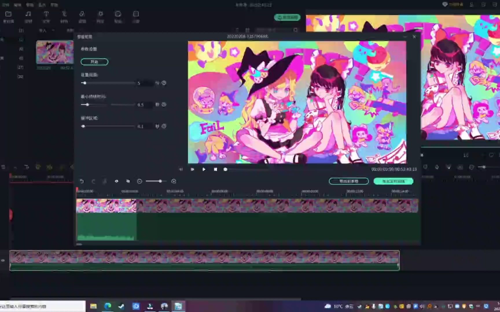Image resolution: width=500 pixels, height=312 pixels.
Task: Open the effects tab in main toolbar
Action: coord(82,17)
